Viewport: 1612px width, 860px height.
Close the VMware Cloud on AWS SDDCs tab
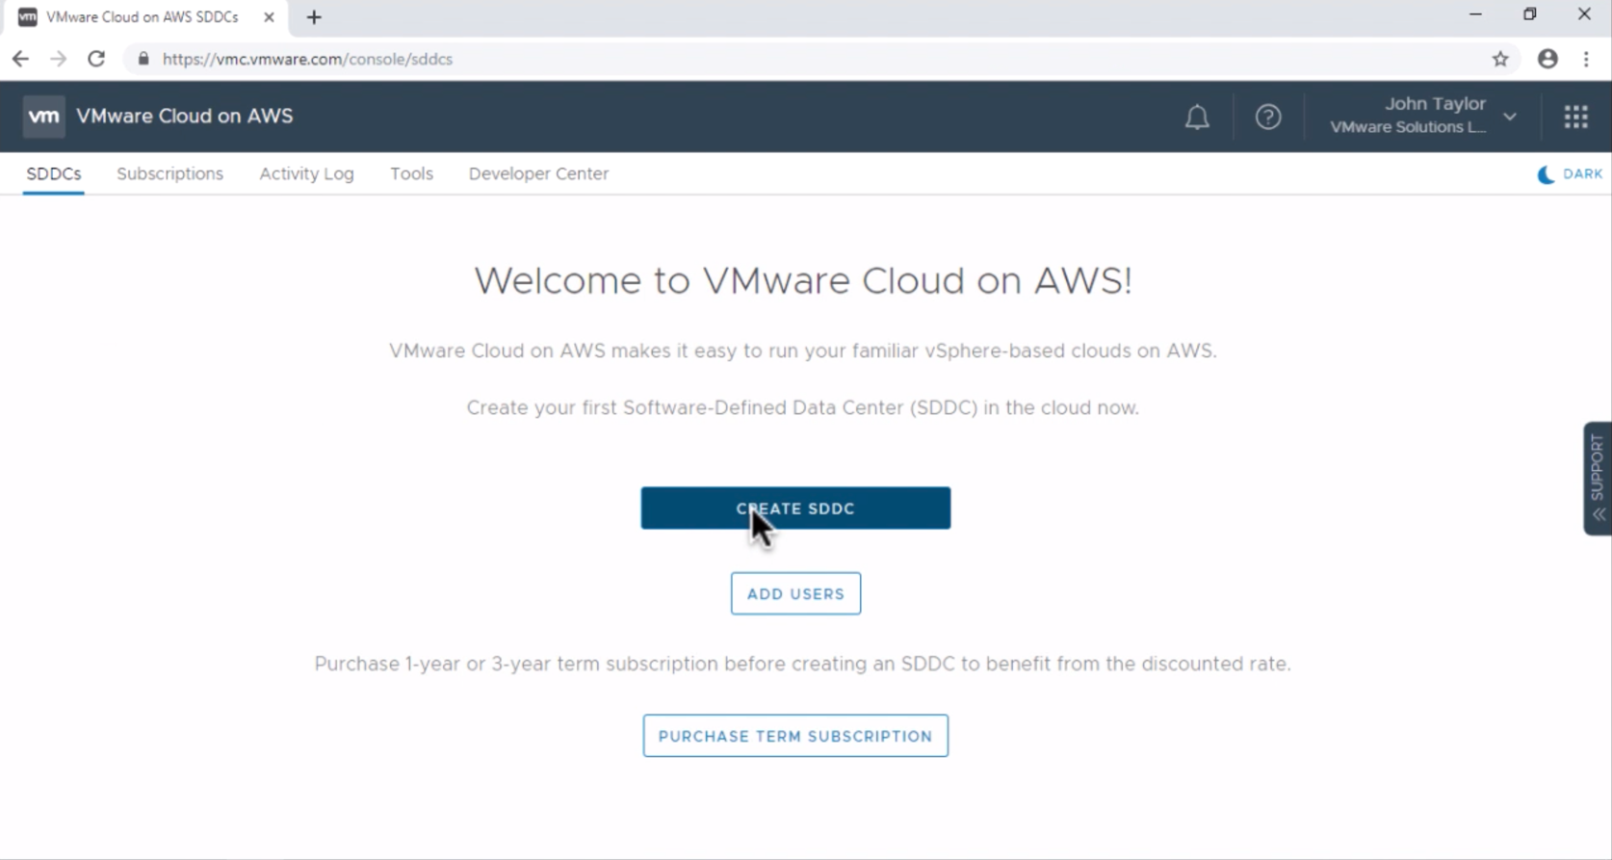pos(269,17)
